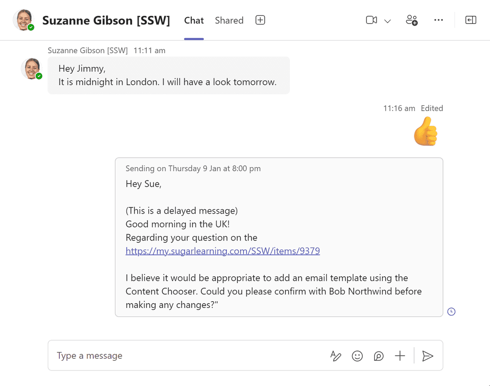Image resolution: width=490 pixels, height=386 pixels.
Task: Click Suzanne's green availability status badge
Action: 38,77
